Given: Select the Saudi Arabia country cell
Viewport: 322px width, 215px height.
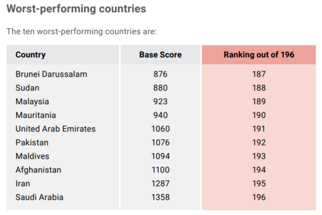Looking at the screenshot, I should (x=39, y=197).
